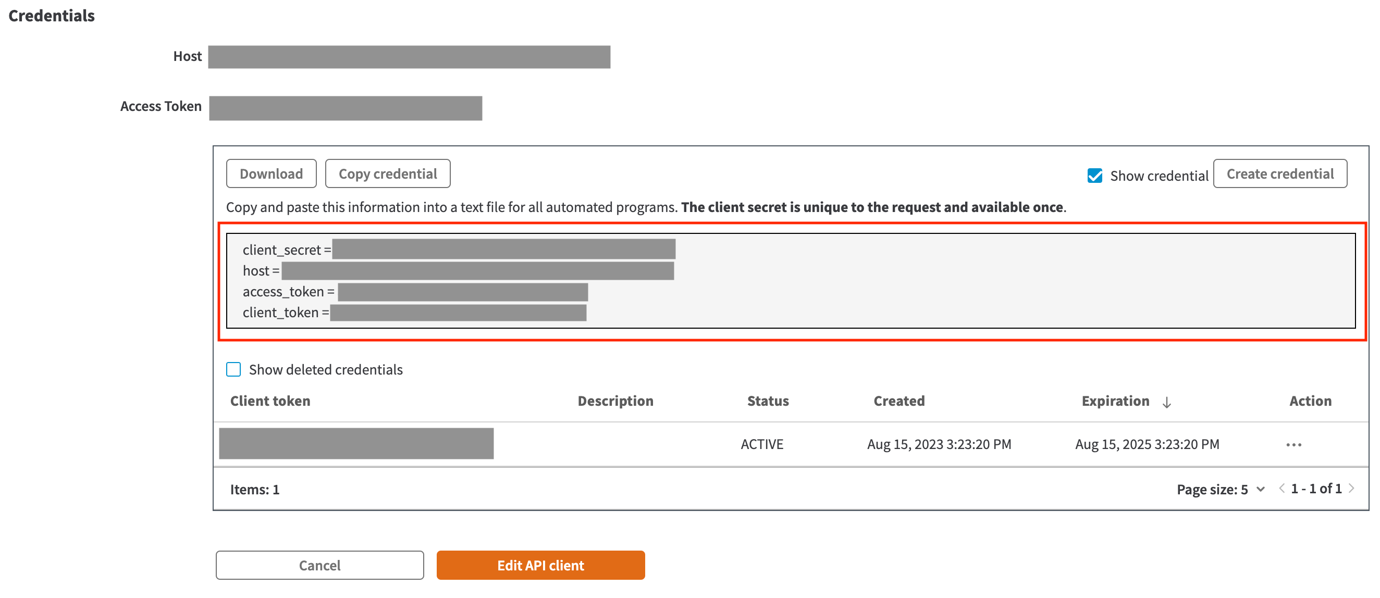Go to next page chevron

1352,488
